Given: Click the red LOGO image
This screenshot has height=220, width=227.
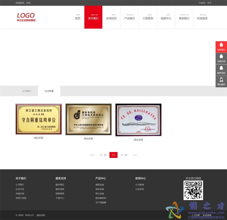Looking at the screenshot, I should point(26,17).
